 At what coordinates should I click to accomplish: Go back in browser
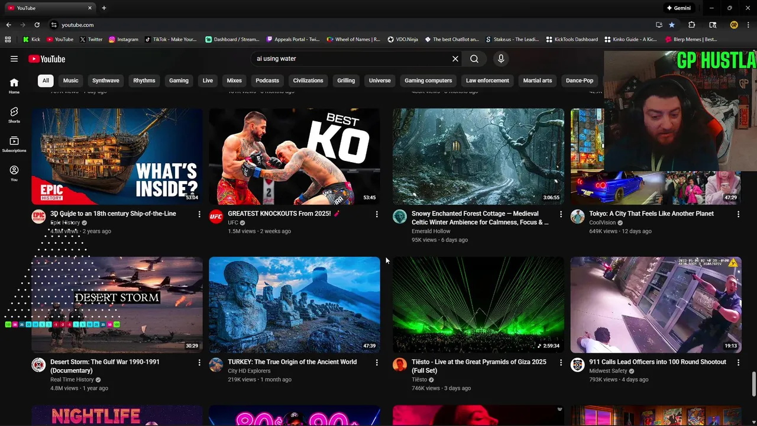[8, 25]
